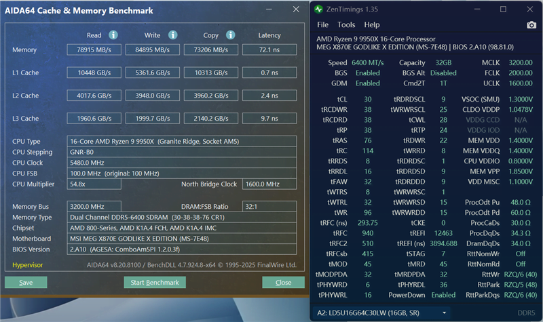Click the L2 Cache latency 2.4 ns
Screen dimensions: 543x322
(269, 96)
